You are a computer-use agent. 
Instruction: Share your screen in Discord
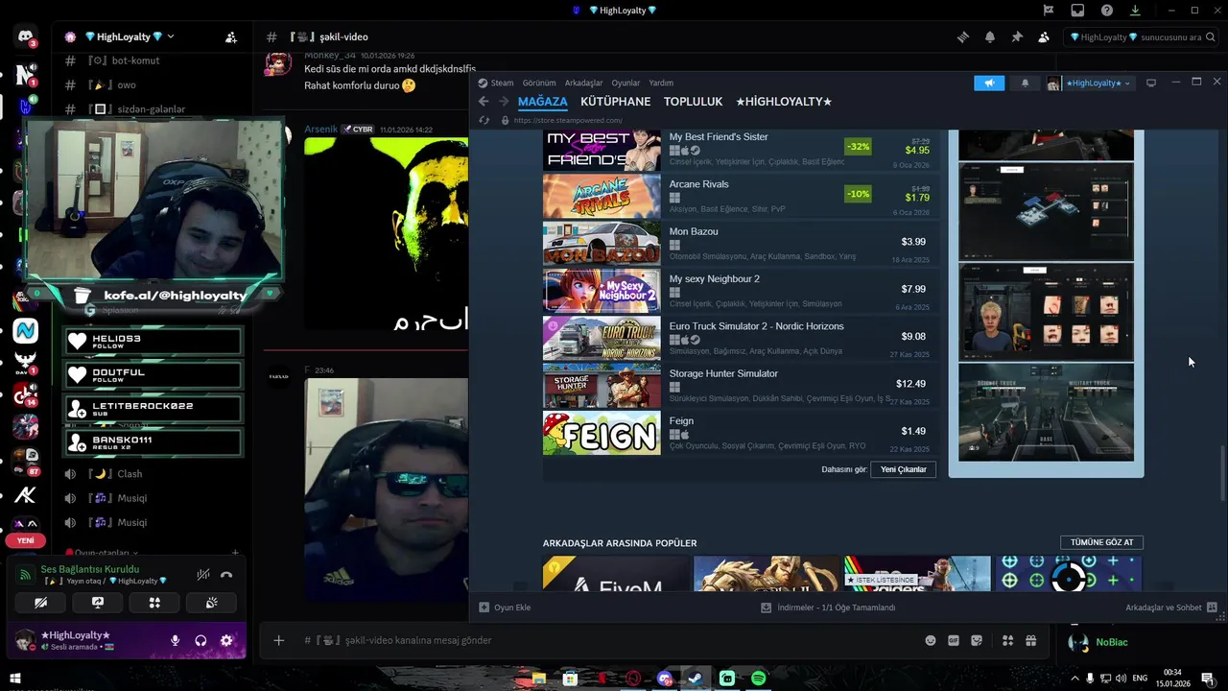[97, 603]
